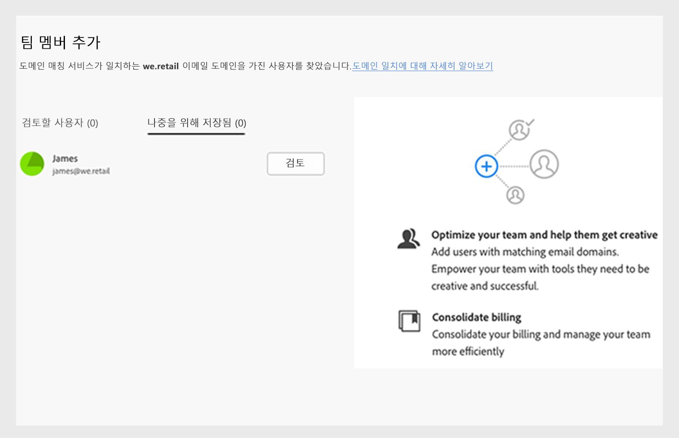Click the user icon with checkmark
The width and height of the screenshot is (679, 438).
(521, 129)
